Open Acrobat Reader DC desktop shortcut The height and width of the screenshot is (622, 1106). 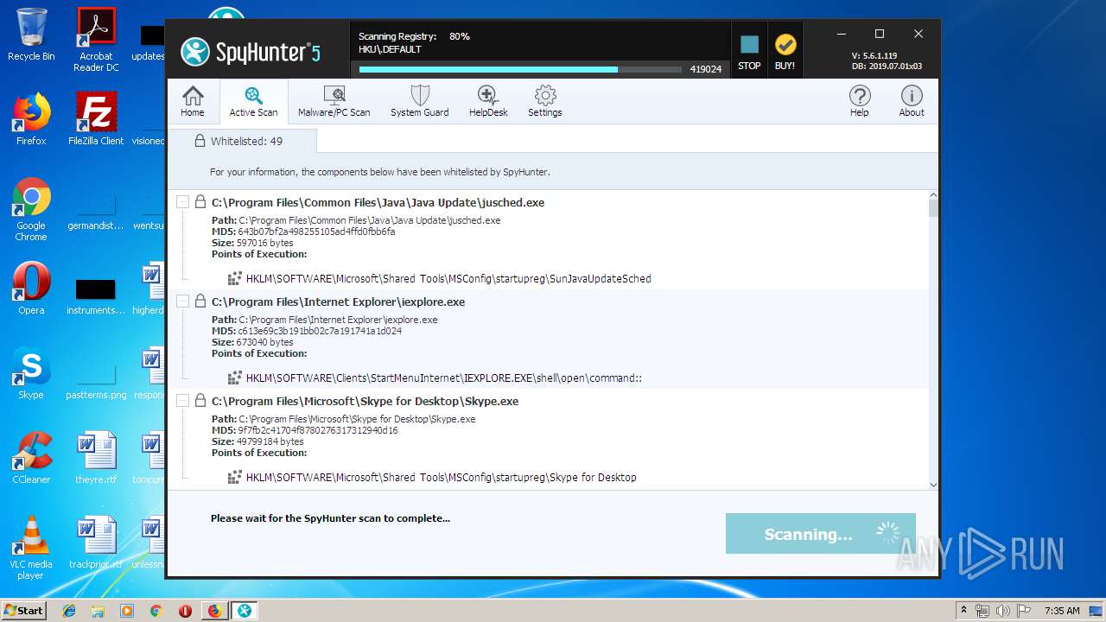tap(96, 40)
